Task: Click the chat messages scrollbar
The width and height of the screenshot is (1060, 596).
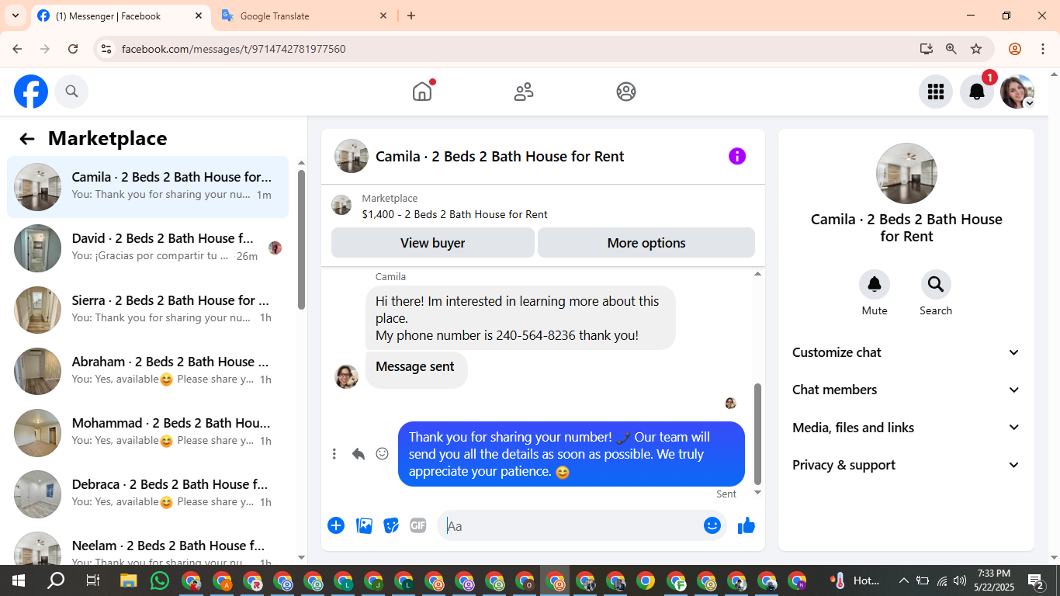Action: tap(758, 433)
